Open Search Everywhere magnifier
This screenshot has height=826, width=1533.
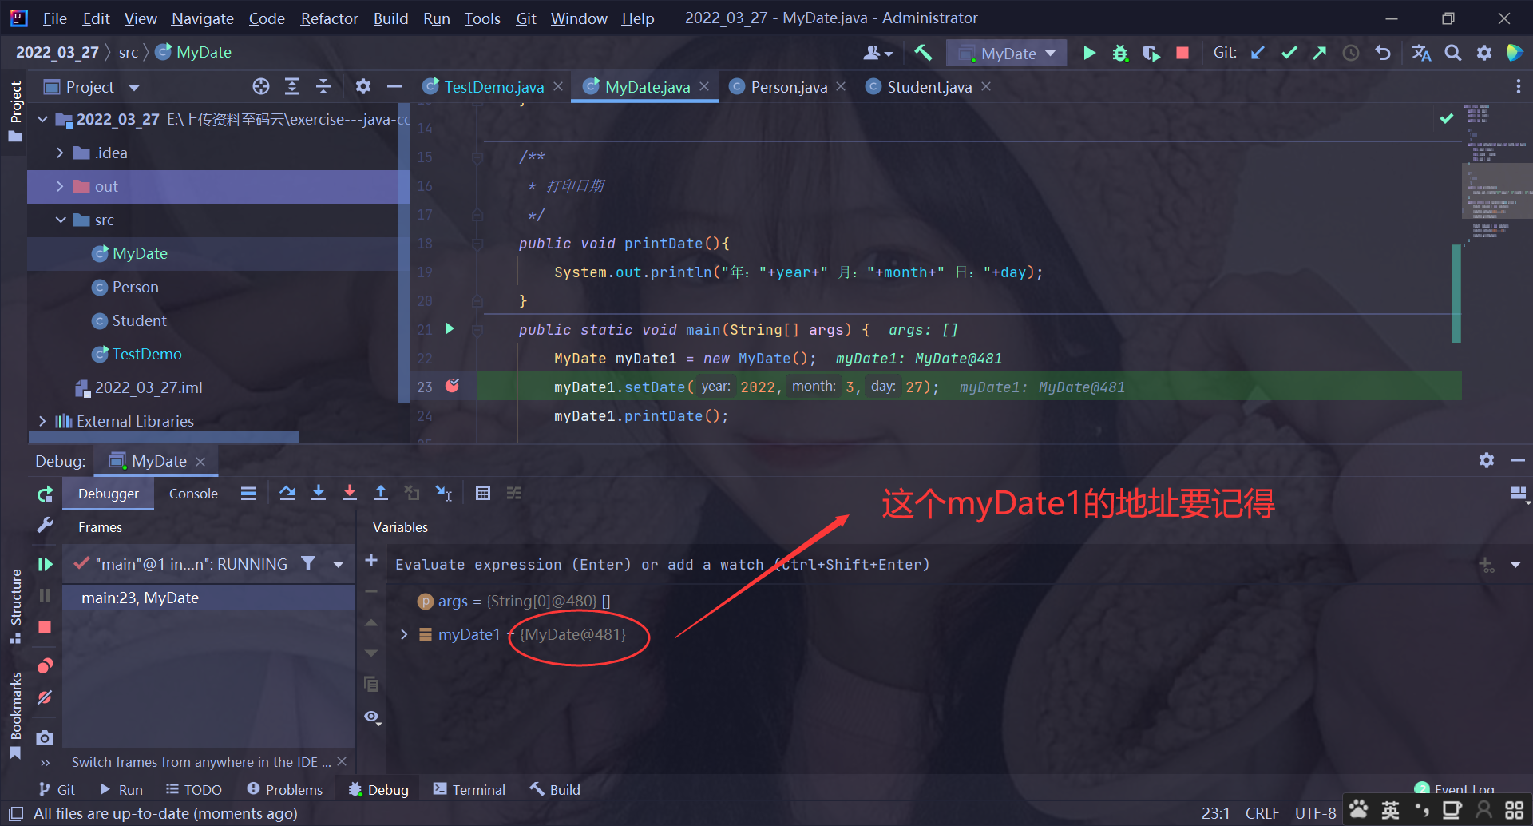click(x=1453, y=53)
